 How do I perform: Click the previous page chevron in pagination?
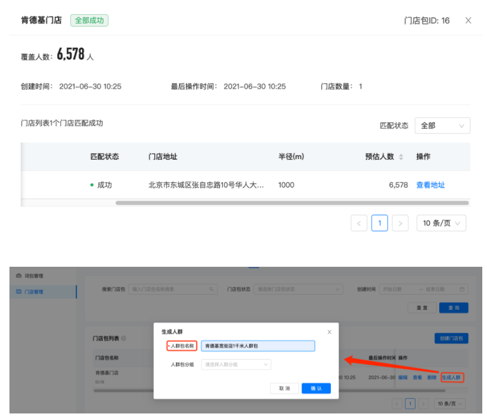coord(359,223)
